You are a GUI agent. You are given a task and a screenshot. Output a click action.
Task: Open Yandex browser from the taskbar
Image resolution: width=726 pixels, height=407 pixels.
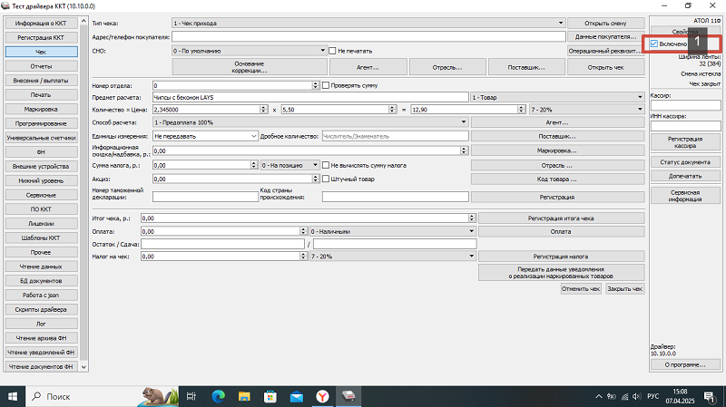pos(322,396)
